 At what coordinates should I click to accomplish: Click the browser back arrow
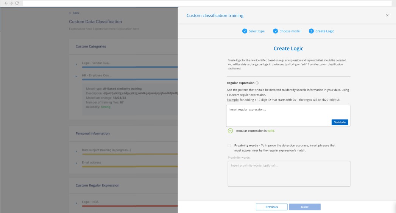click(x=6, y=3)
